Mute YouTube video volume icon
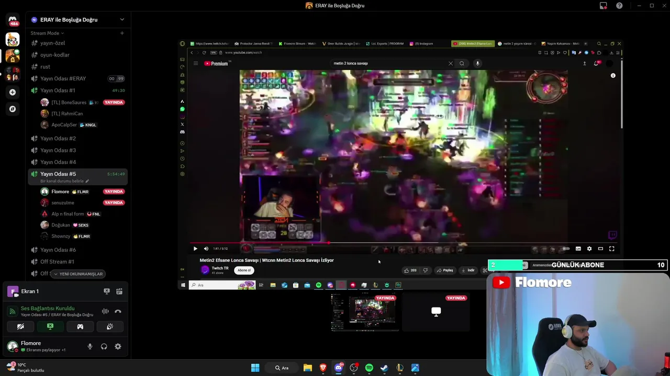This screenshot has height=376, width=670. pyautogui.click(x=206, y=249)
